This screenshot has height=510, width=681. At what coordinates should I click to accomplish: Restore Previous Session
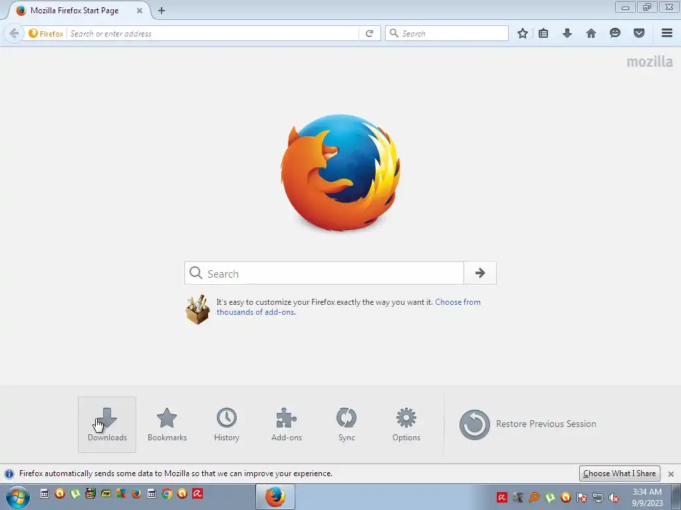(x=527, y=424)
